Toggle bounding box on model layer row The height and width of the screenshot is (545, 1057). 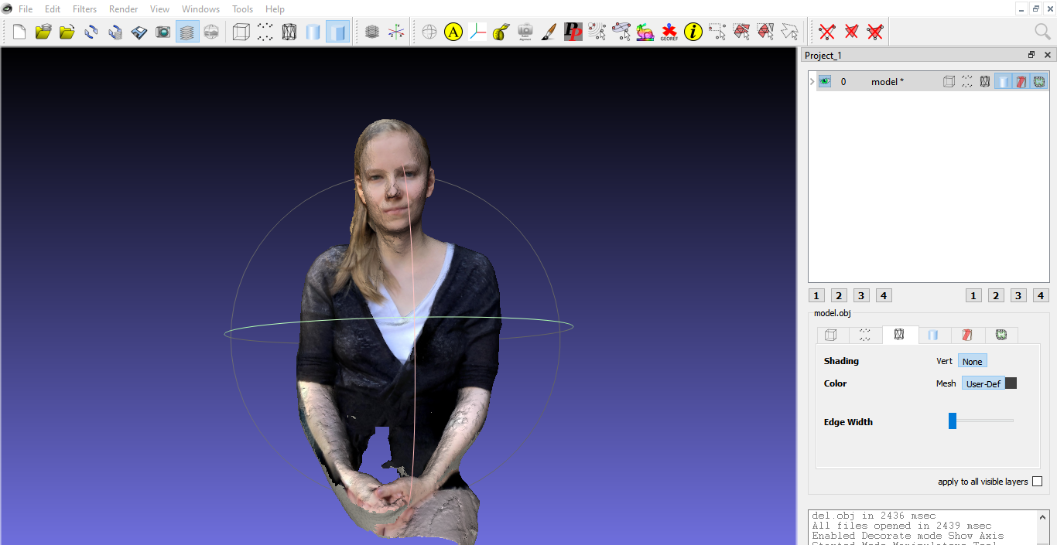click(x=949, y=81)
